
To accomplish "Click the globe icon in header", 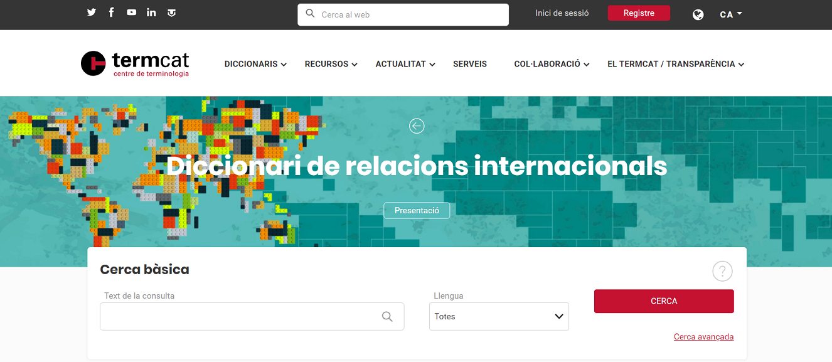I will pos(698,14).
